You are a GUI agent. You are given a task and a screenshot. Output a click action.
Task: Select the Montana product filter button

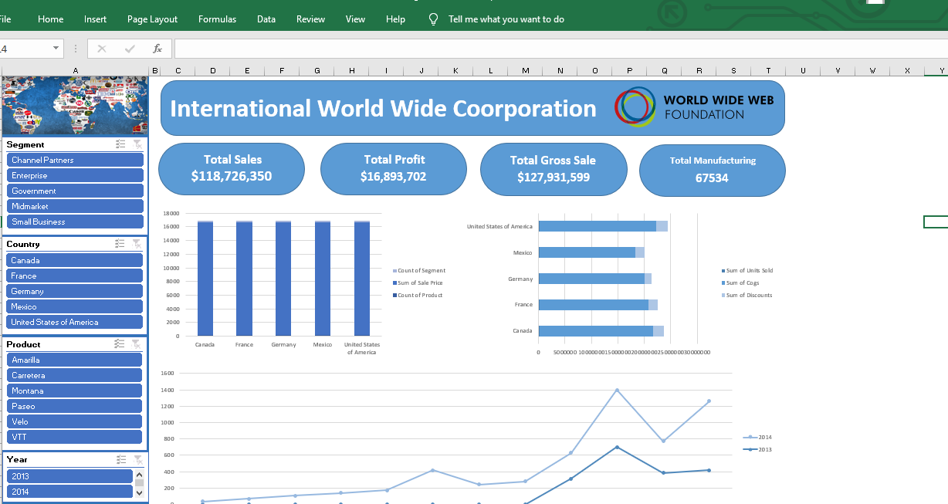pos(74,391)
